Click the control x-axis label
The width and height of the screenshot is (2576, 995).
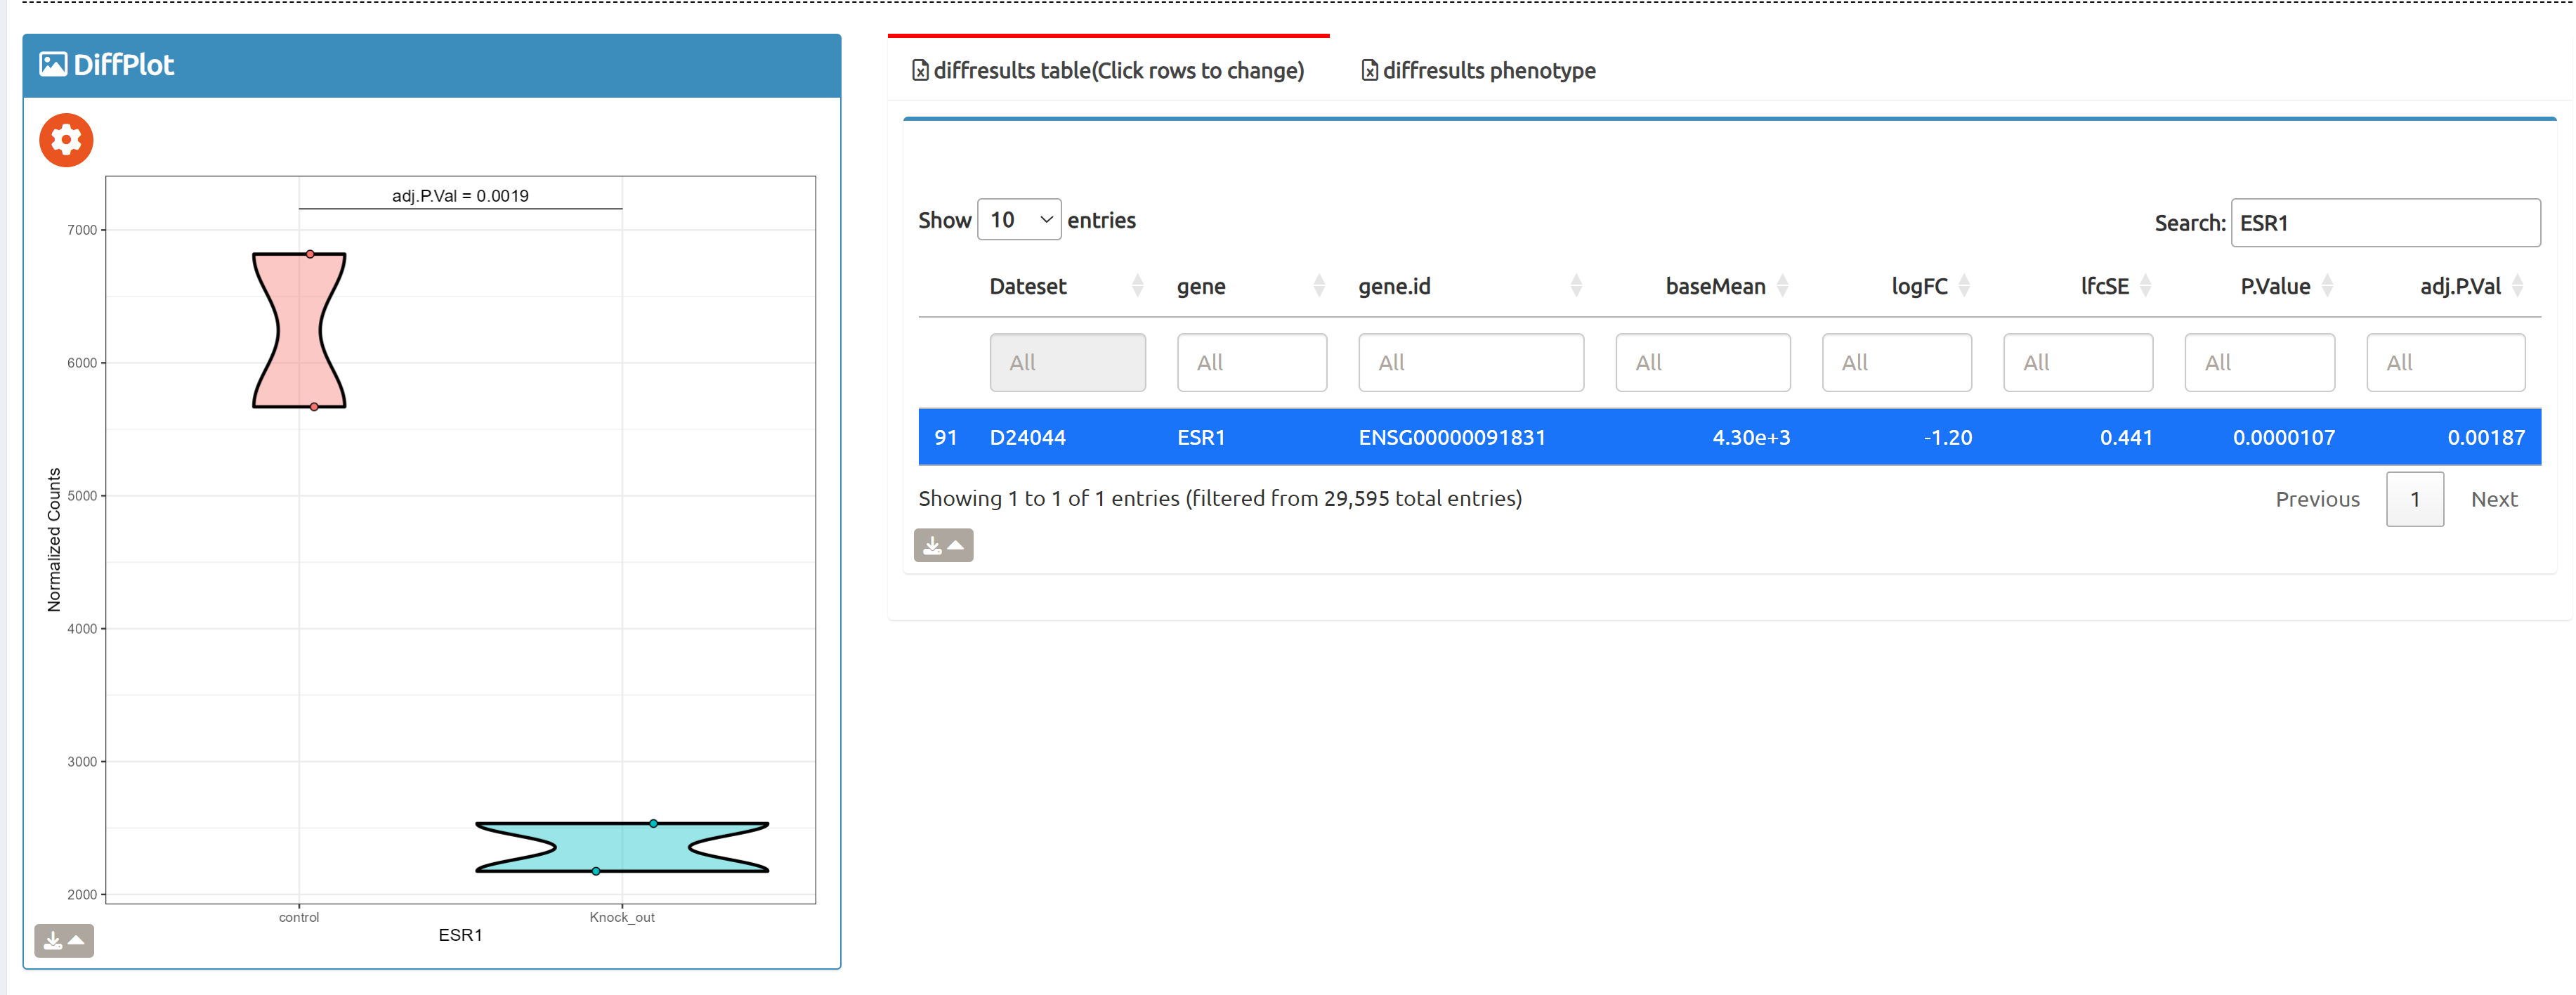click(299, 918)
